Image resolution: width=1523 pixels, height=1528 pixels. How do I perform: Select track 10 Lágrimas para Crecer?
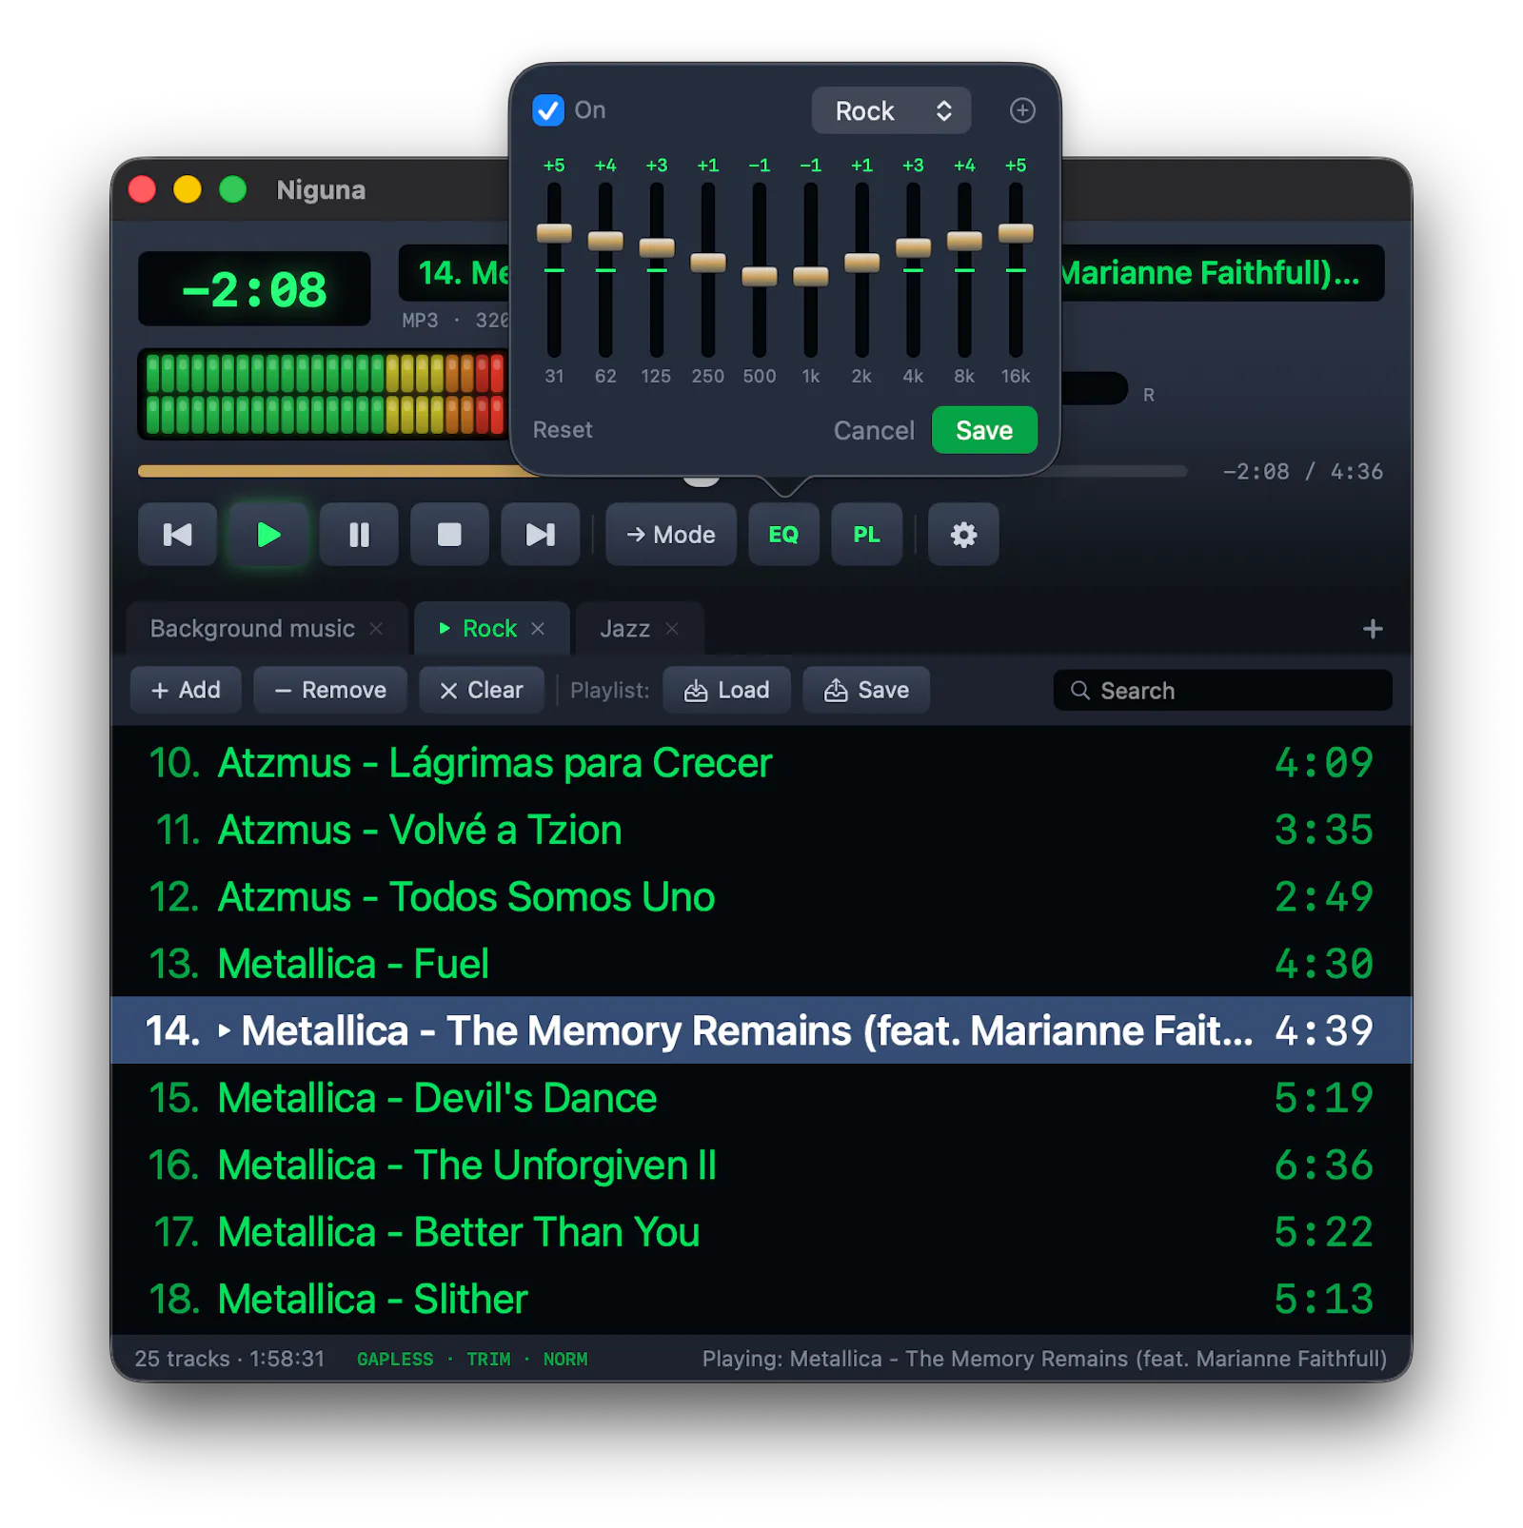pyautogui.click(x=761, y=763)
